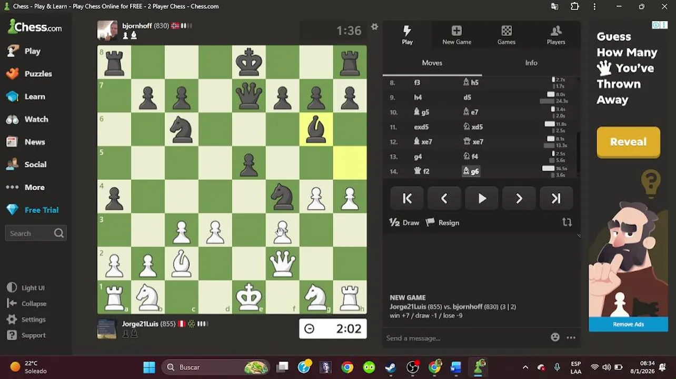Open the Games tab
This screenshot has height=379, width=676.
pos(506,35)
